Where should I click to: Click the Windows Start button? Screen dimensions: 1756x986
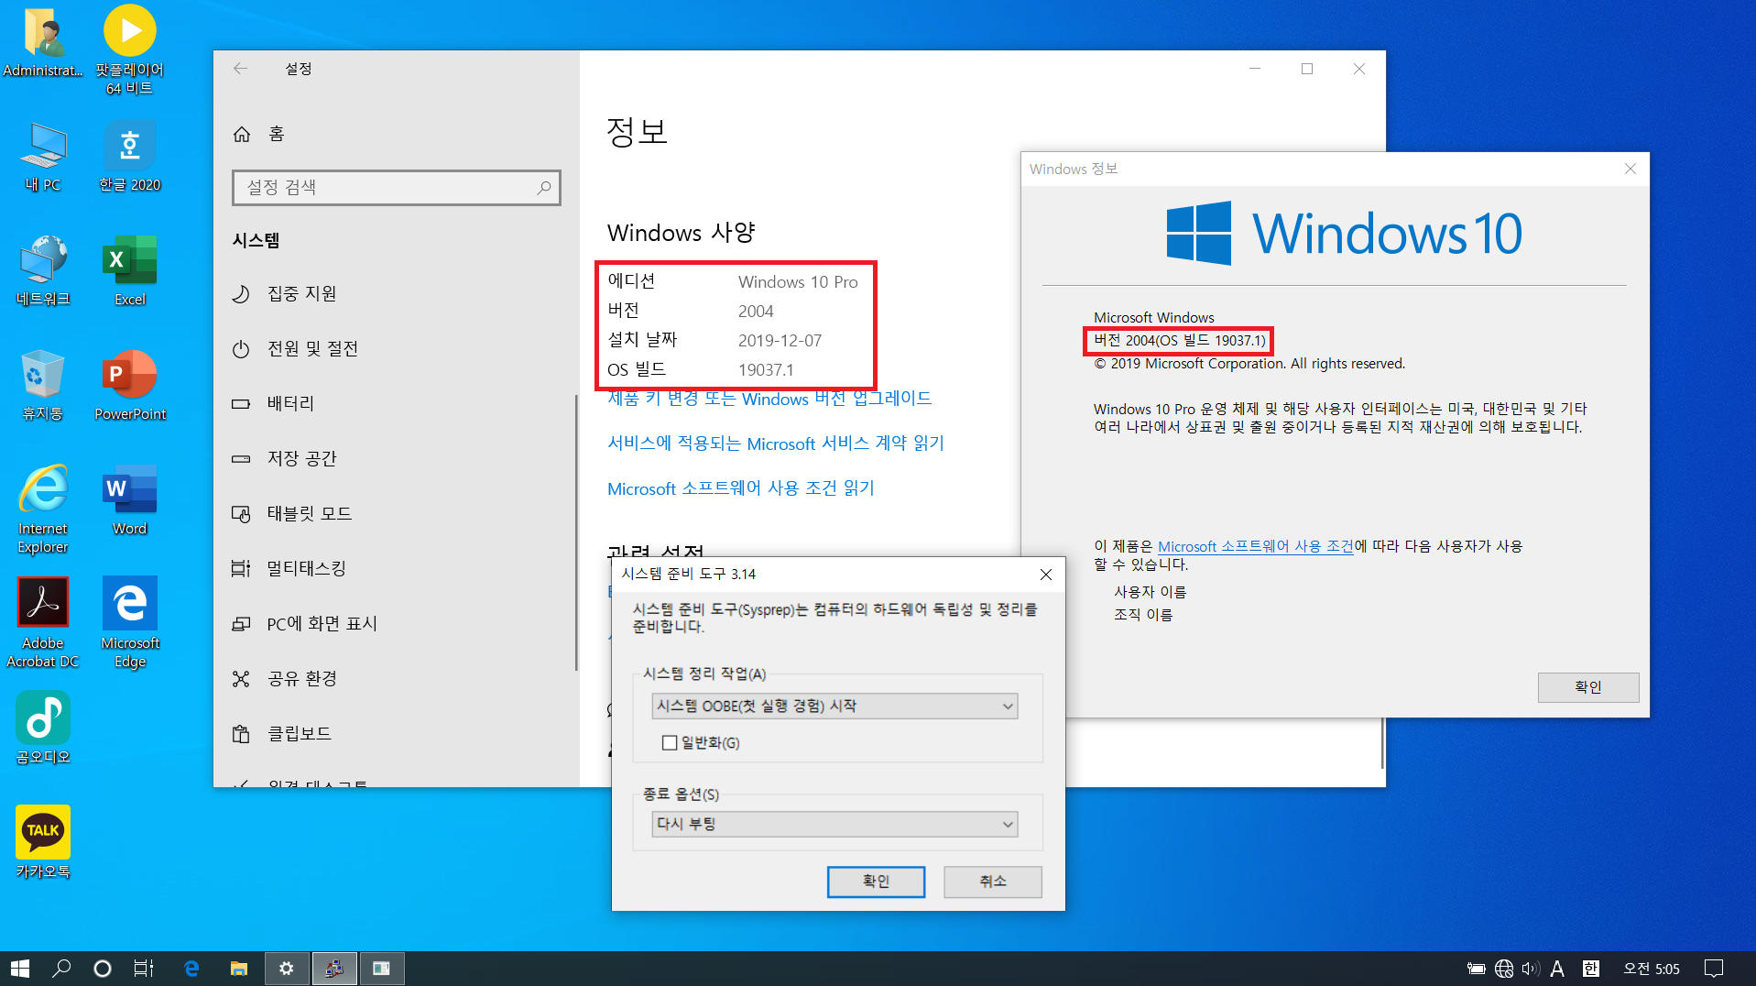[x=20, y=969]
